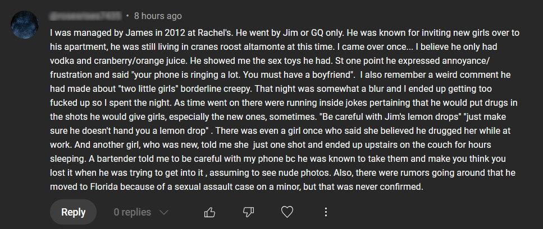Click the heart icon on the comment

coord(288,212)
